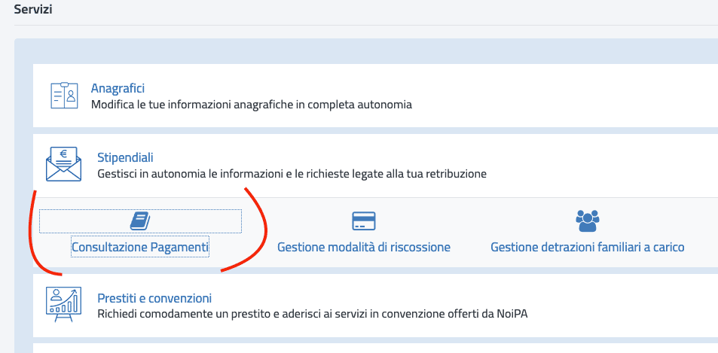Click the 'Richiedi comodamente un prestito' description
This screenshot has height=353, width=718.
pyautogui.click(x=312, y=313)
